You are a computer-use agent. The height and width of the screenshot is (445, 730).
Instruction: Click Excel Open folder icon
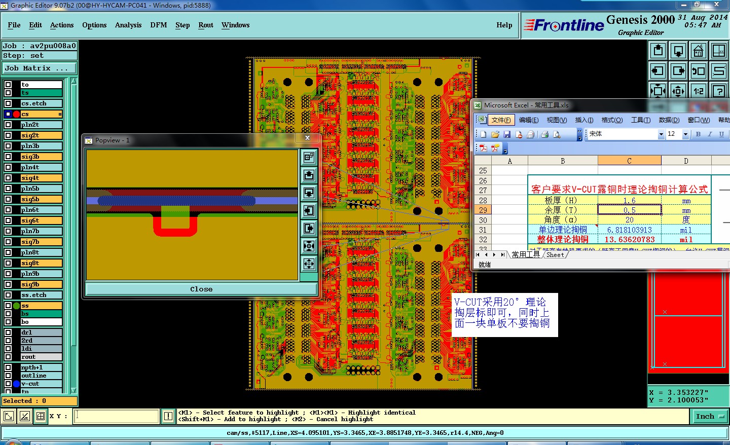tap(495, 134)
